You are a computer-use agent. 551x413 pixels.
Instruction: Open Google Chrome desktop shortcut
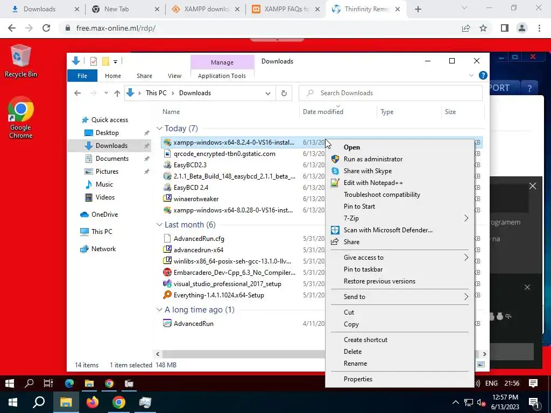click(21, 118)
